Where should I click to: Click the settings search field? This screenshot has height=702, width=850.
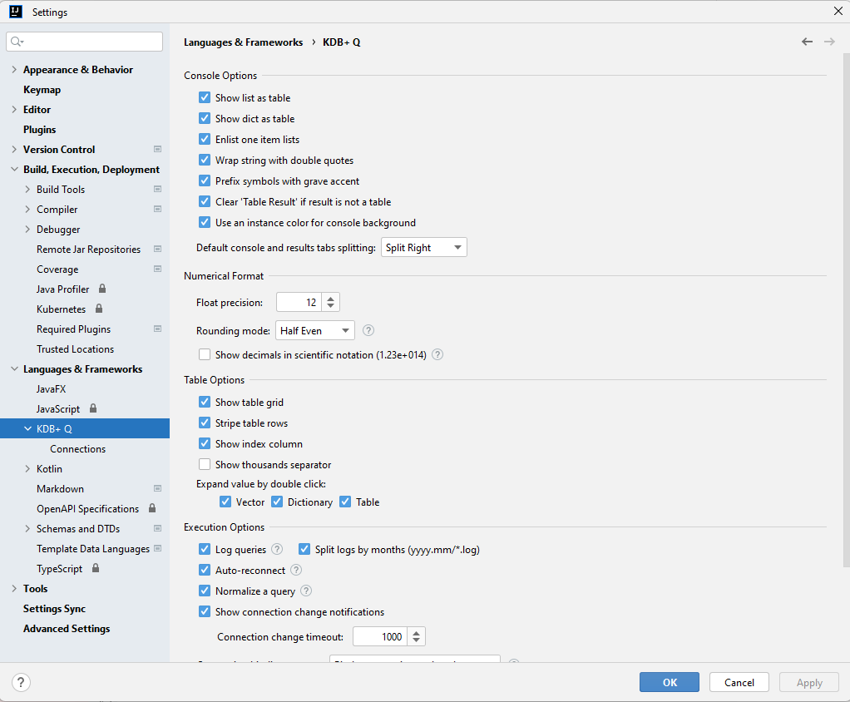[85, 42]
